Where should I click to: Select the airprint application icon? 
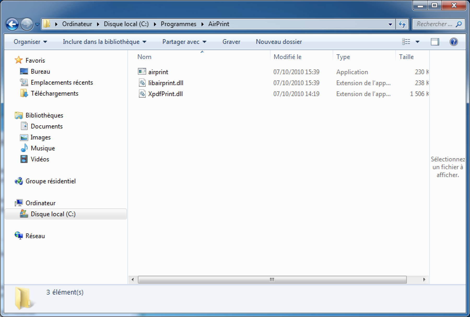tap(142, 71)
